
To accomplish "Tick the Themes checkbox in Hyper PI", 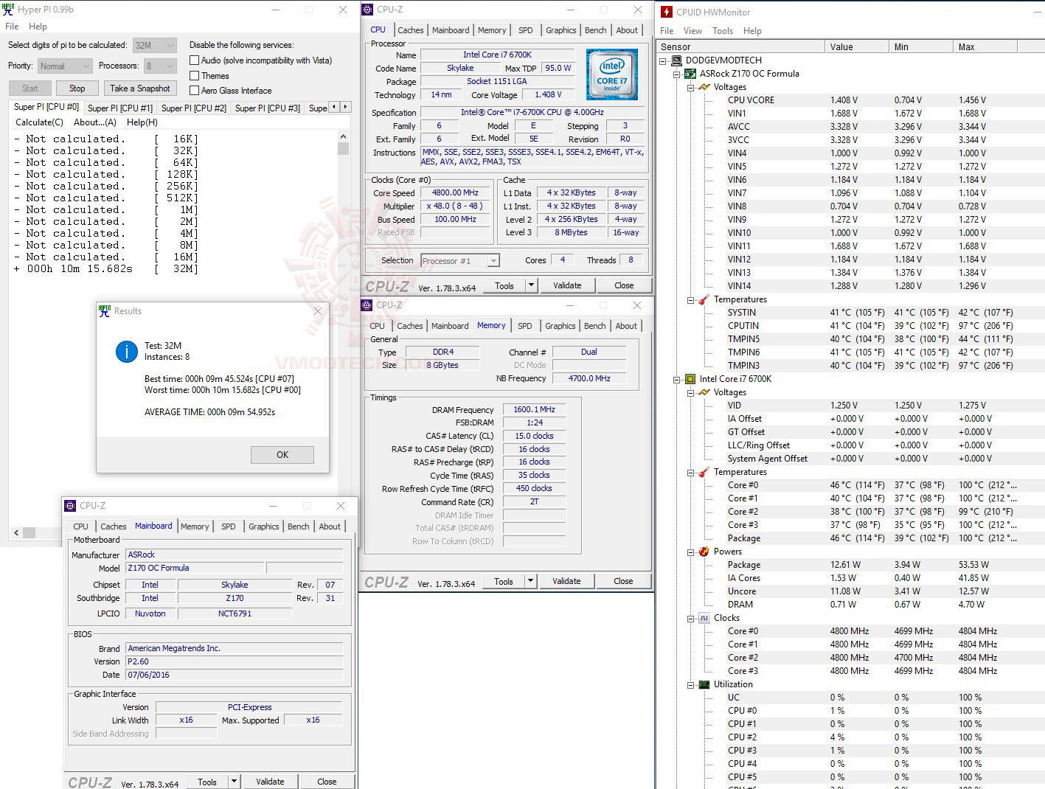I will point(195,75).
